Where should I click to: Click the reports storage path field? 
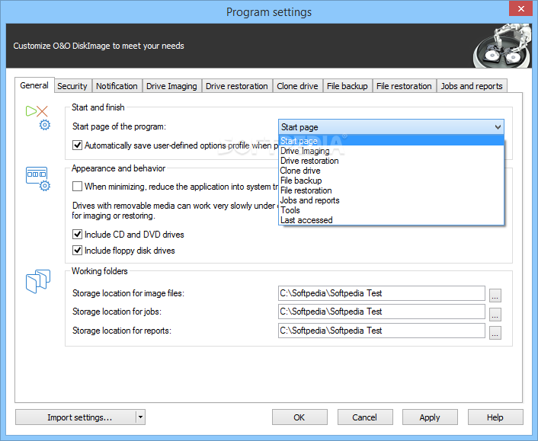point(382,331)
